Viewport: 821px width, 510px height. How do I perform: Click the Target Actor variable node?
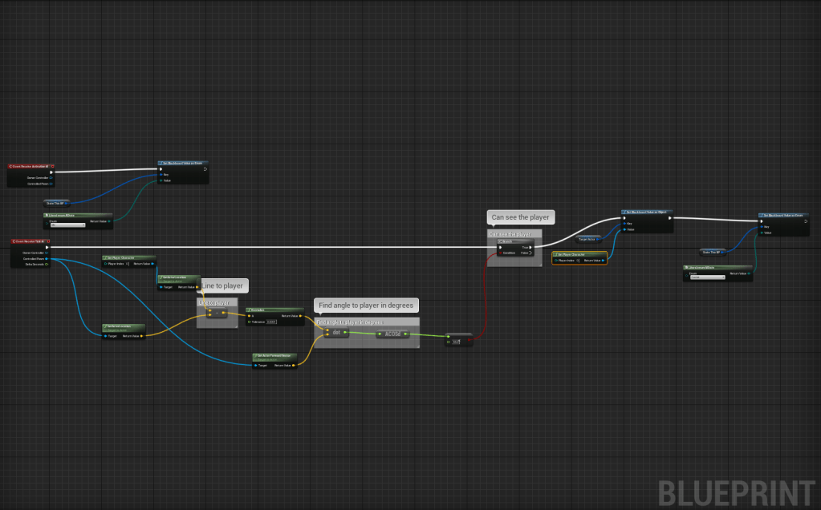click(587, 239)
